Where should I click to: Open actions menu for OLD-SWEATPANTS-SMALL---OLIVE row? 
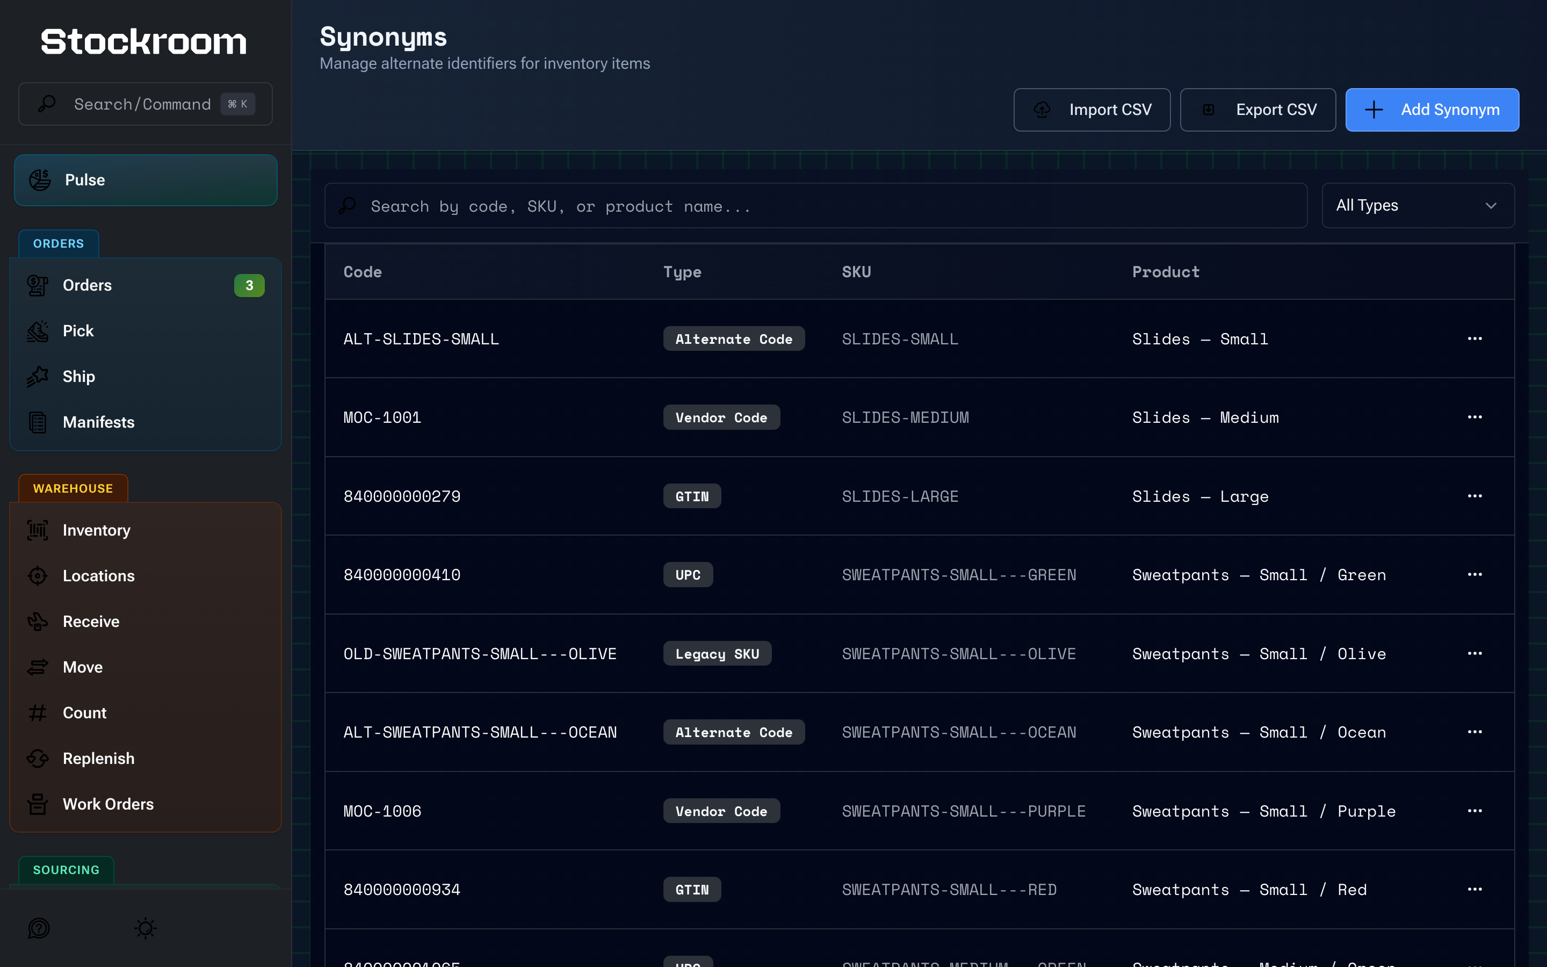[1474, 653]
